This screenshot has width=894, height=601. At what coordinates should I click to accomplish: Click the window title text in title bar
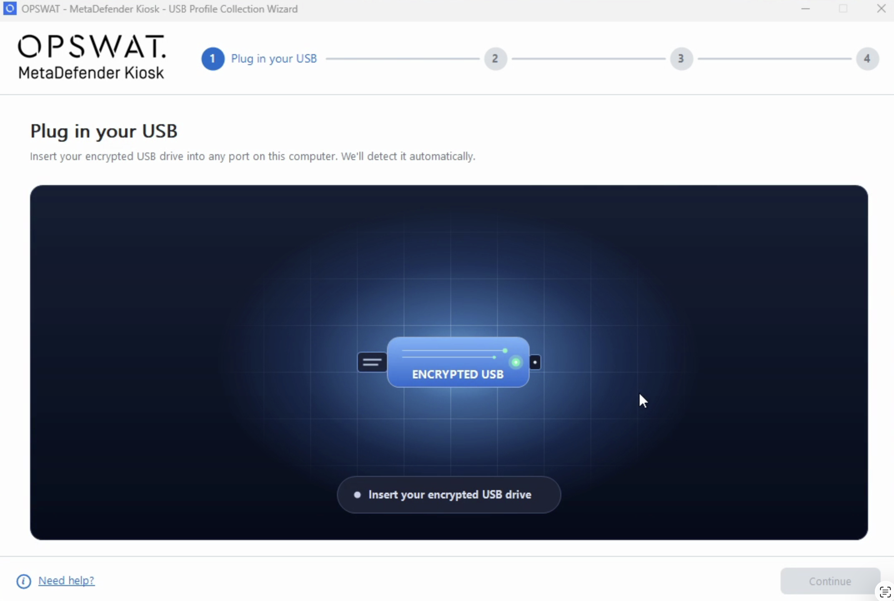click(x=160, y=9)
